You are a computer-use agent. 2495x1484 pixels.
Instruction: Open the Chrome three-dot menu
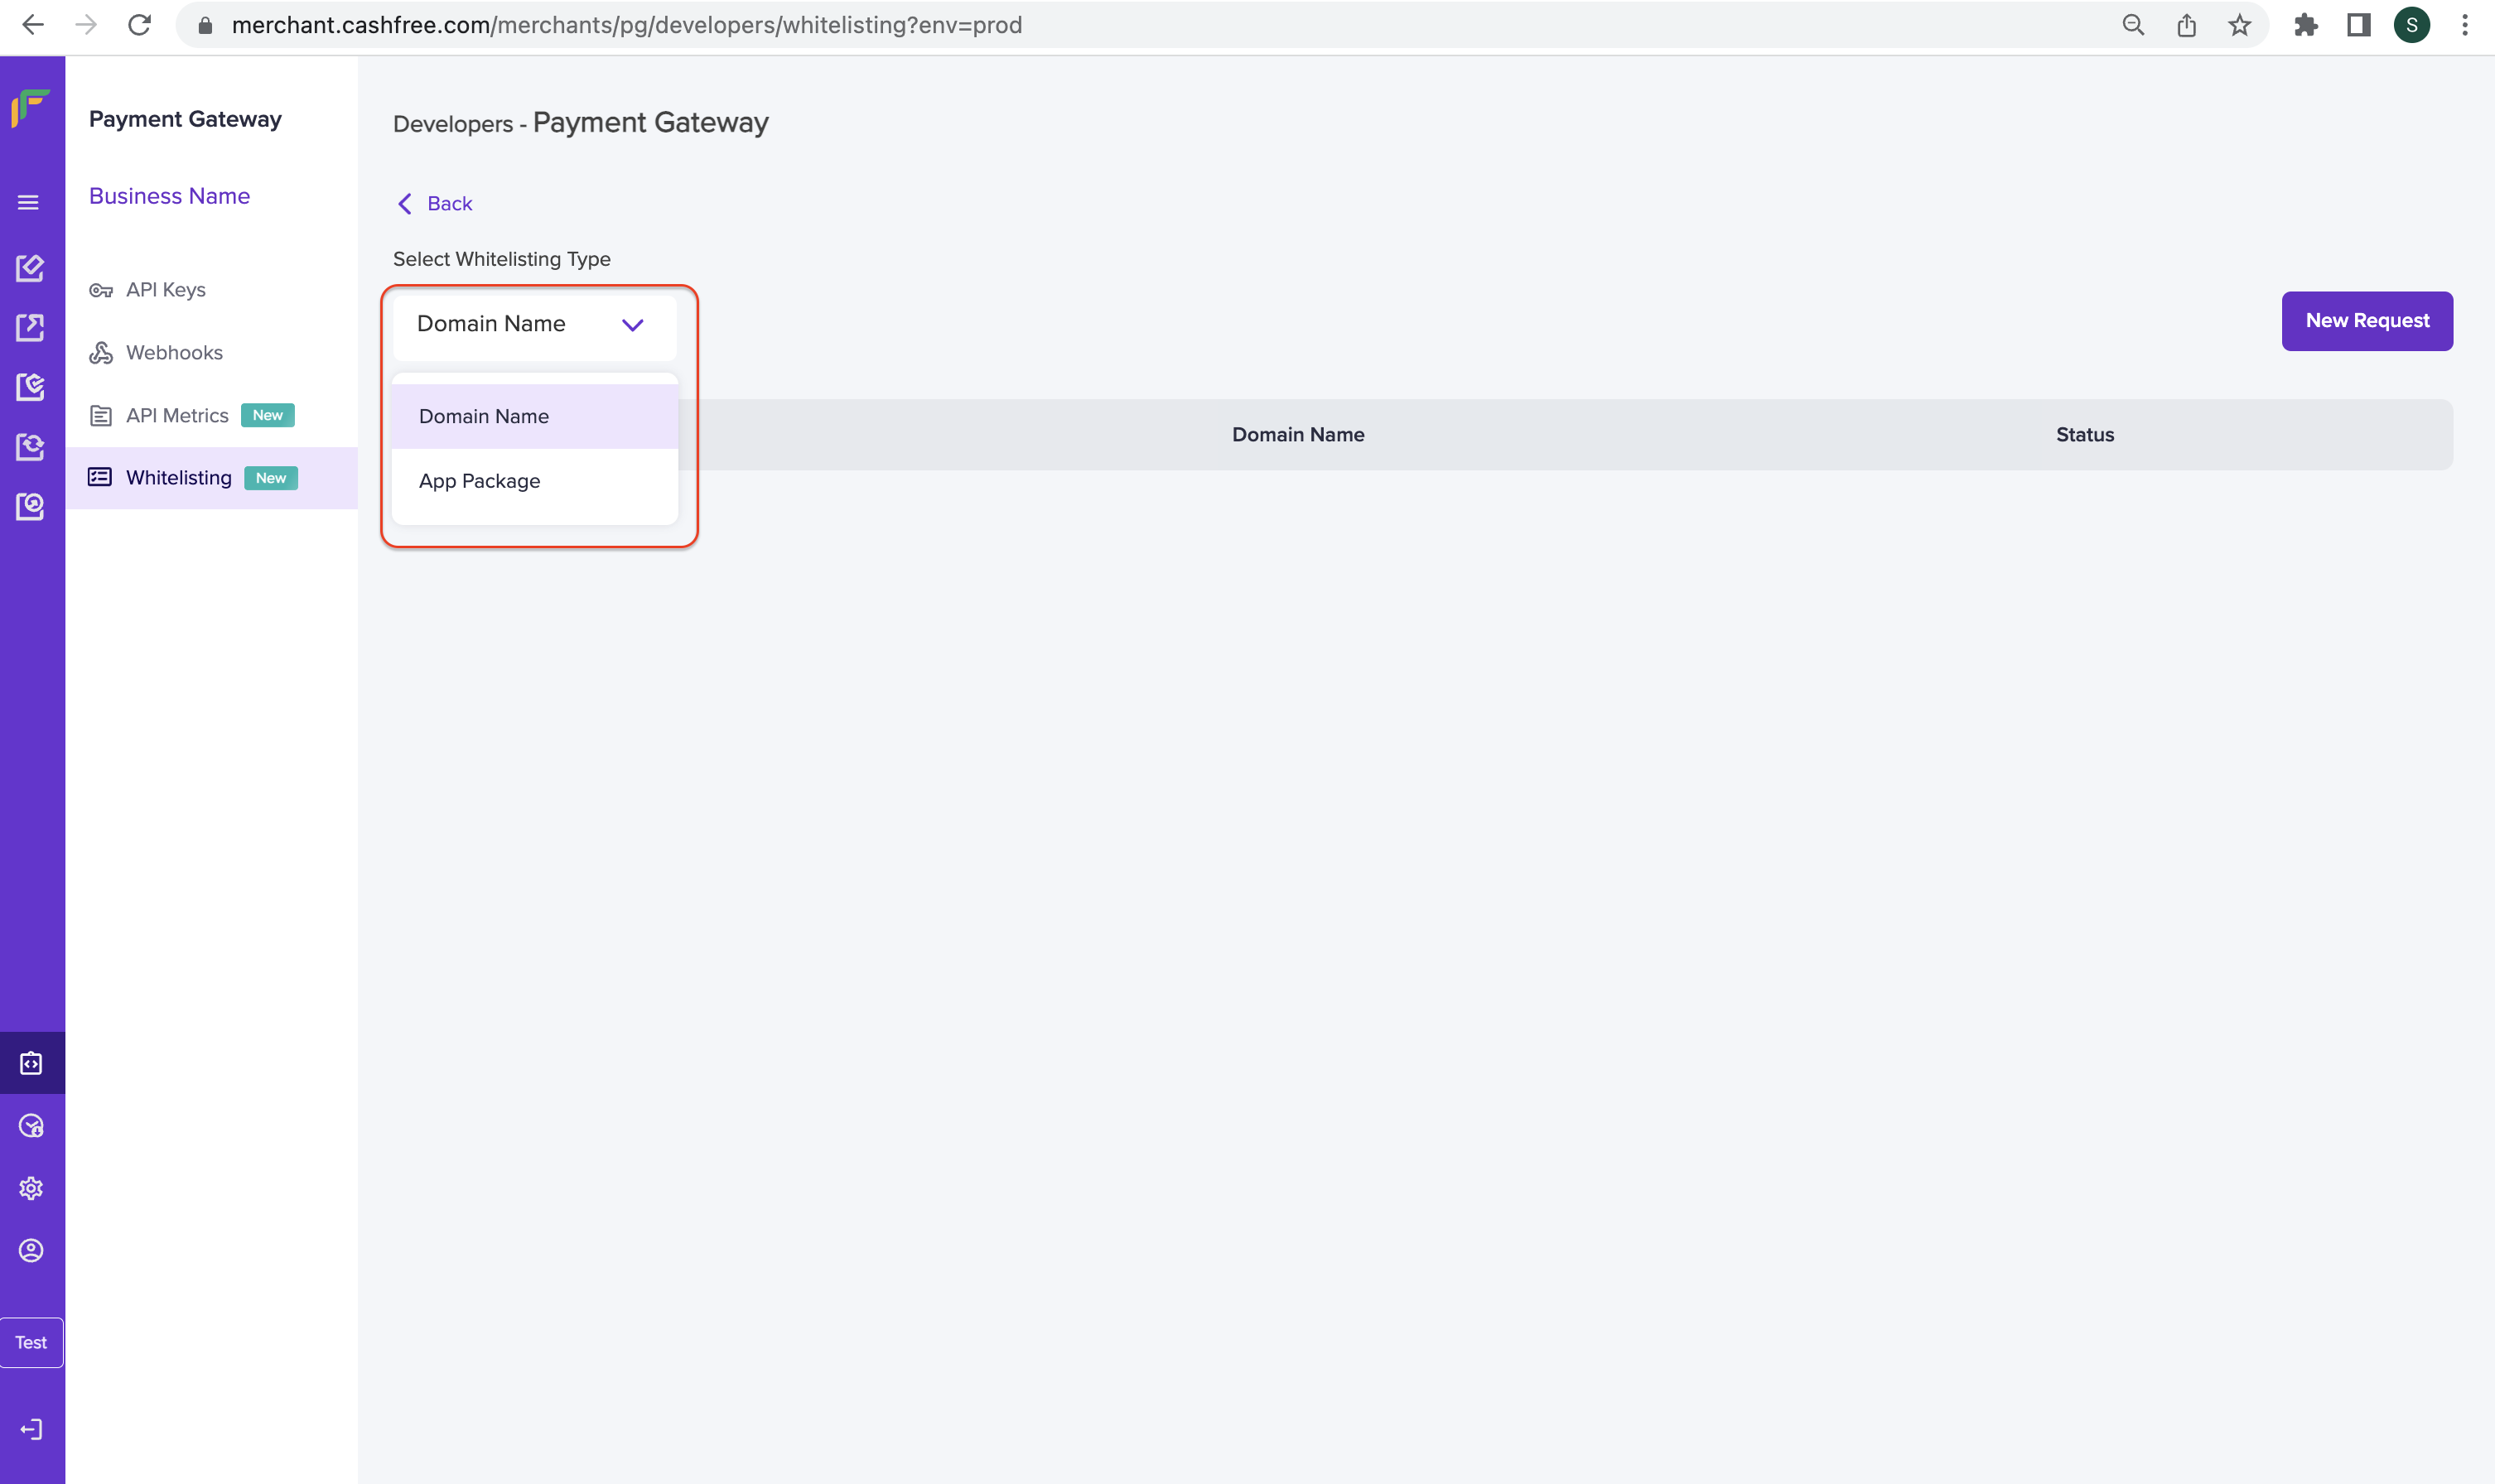[2465, 25]
